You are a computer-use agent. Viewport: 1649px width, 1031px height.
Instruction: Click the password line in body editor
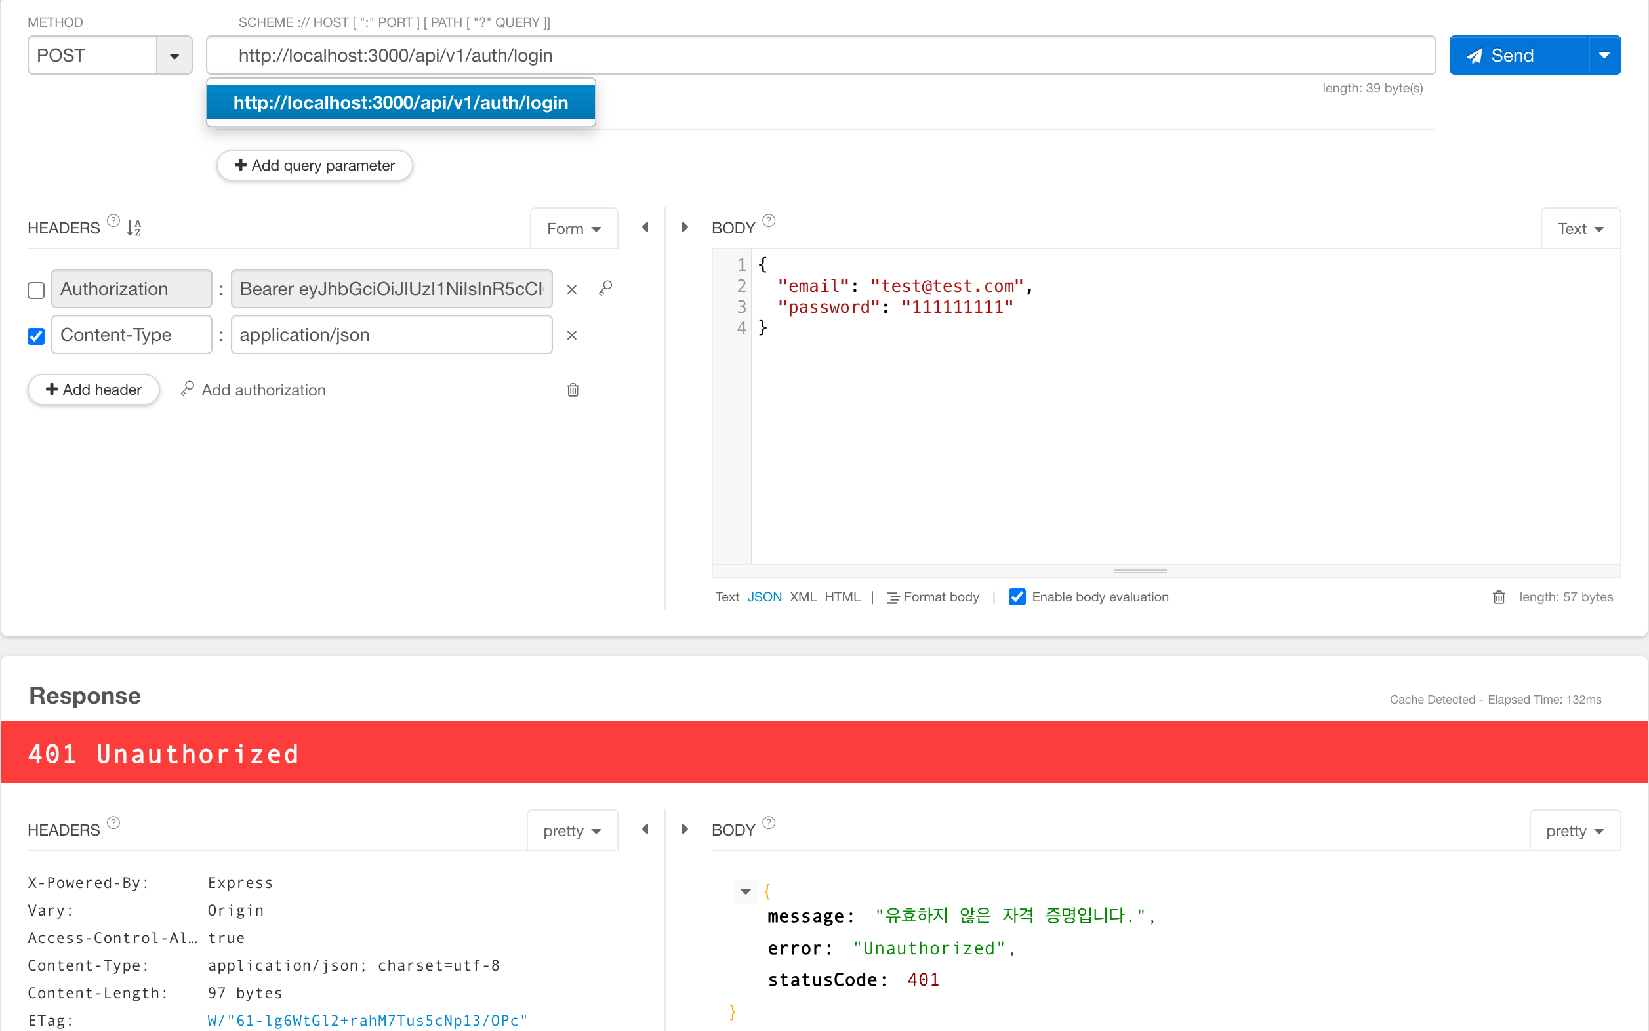coord(895,307)
